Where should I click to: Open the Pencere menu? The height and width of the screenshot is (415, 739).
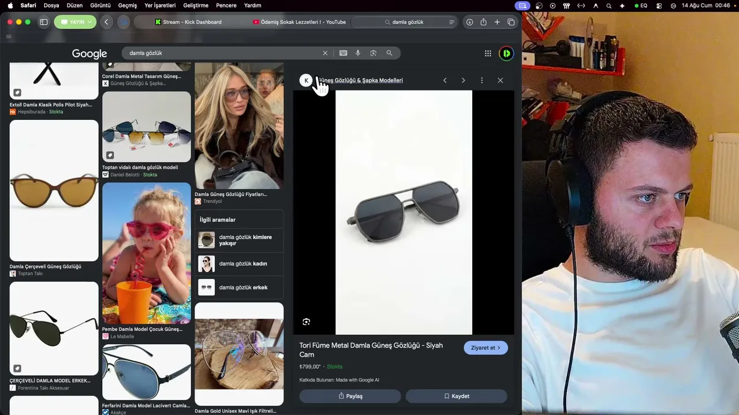point(226,5)
